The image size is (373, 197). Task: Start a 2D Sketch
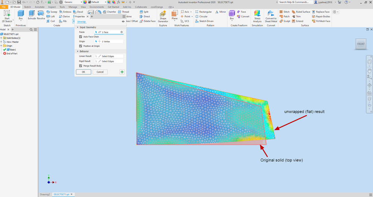point(7,15)
